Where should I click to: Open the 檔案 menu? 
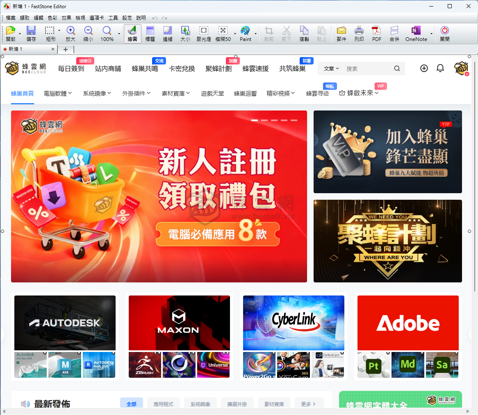[11, 18]
